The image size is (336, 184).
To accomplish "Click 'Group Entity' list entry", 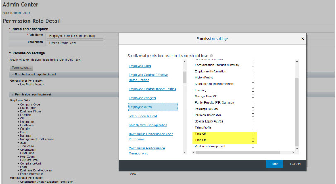I will pos(28,108).
